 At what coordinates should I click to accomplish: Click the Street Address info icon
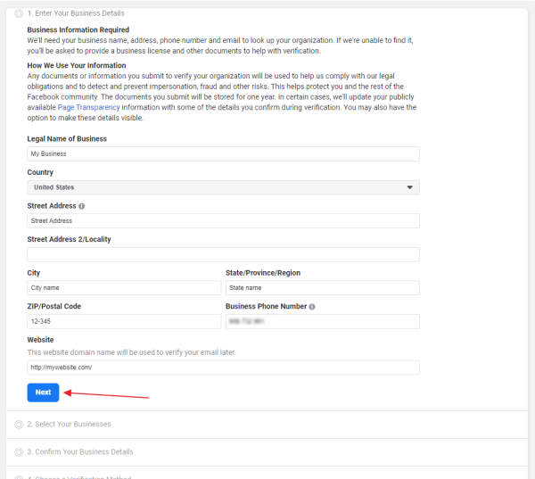coord(81,206)
